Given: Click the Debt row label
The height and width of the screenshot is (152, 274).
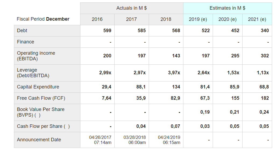Looking at the screenshot, I should [x=22, y=31].
